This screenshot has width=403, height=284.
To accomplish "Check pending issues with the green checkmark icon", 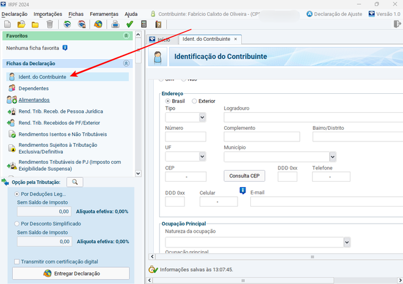I will pyautogui.click(x=130, y=24).
